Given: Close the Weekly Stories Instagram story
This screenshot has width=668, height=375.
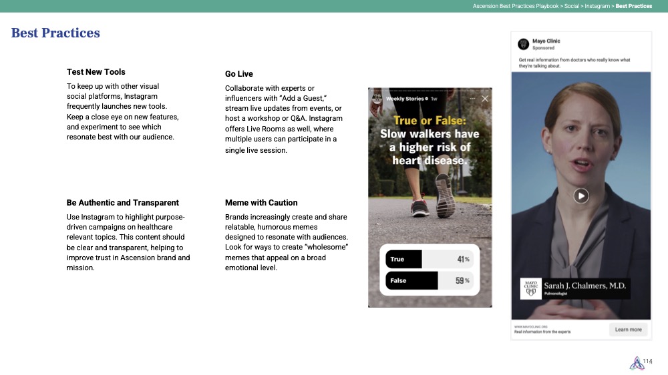Looking at the screenshot, I should pyautogui.click(x=485, y=99).
